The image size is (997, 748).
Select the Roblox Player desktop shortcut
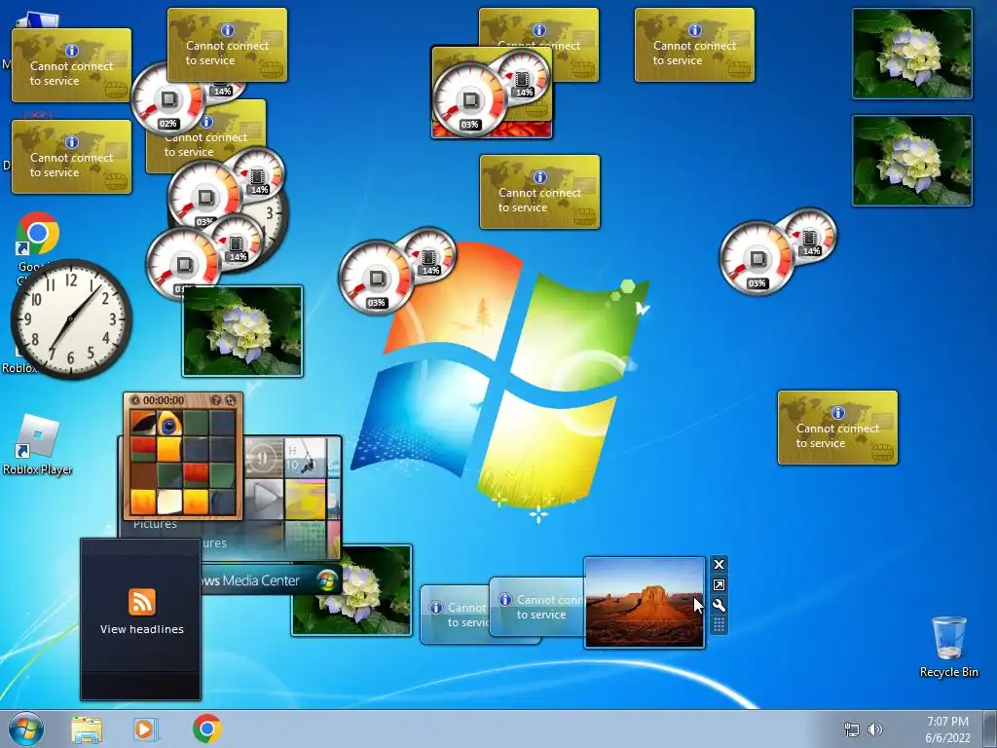(38, 445)
